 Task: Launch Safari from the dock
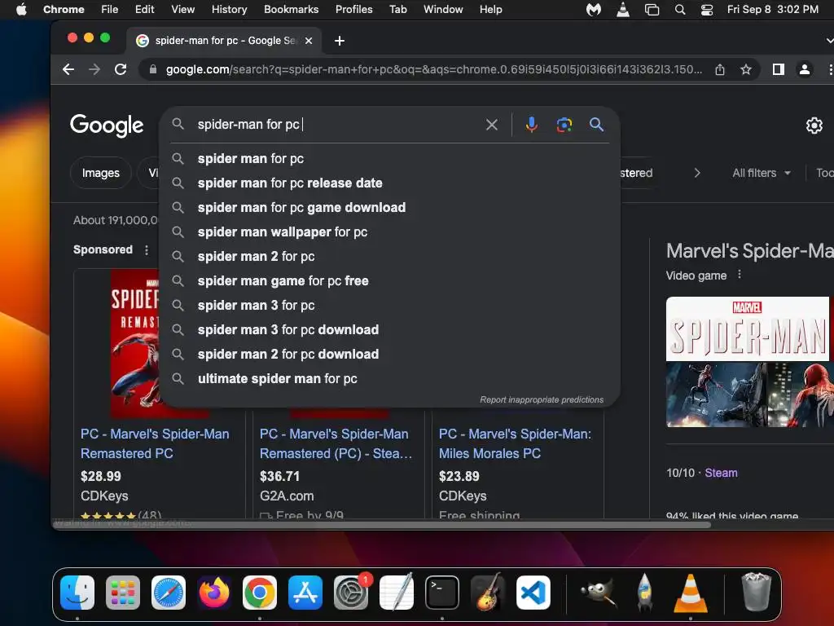pos(169,593)
